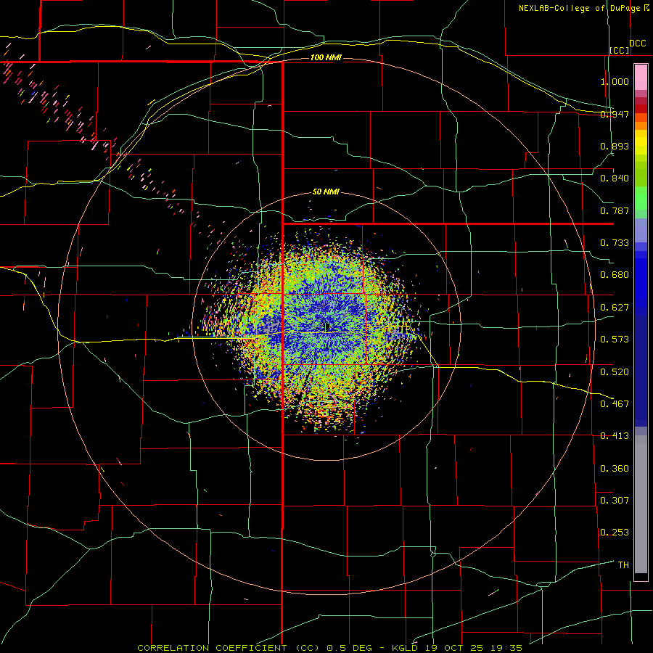This screenshot has width=653, height=653.
Task: Click the KGLD radar site marker at center
Action: [326, 327]
